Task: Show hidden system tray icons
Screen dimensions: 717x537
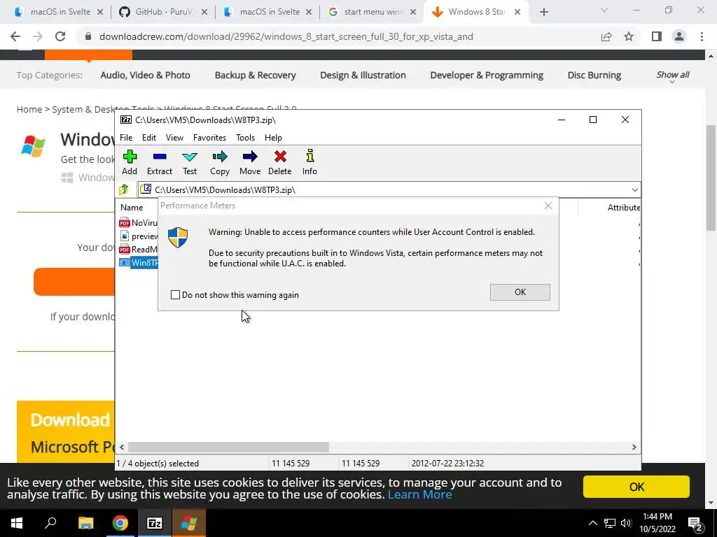Action: [592, 523]
